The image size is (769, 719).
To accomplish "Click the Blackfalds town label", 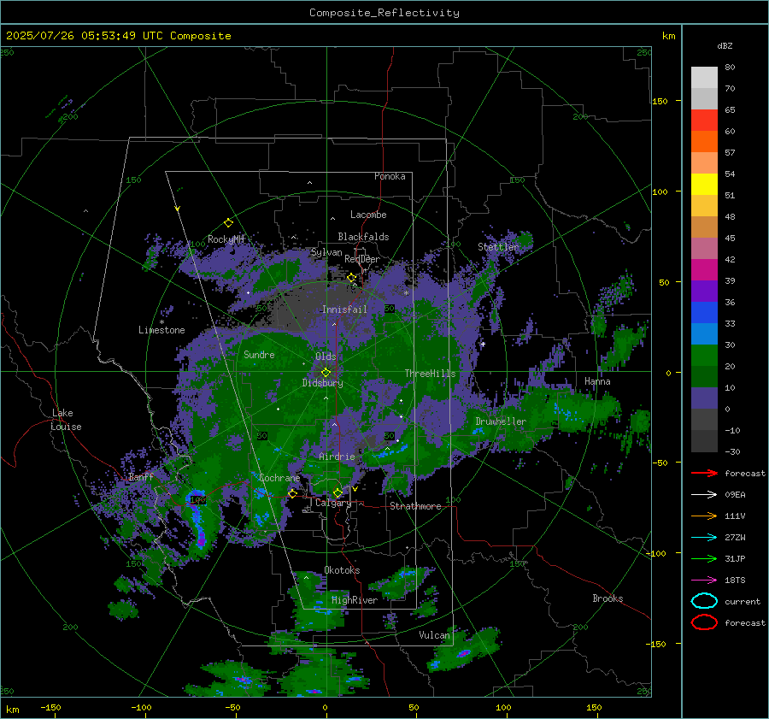I will point(363,237).
